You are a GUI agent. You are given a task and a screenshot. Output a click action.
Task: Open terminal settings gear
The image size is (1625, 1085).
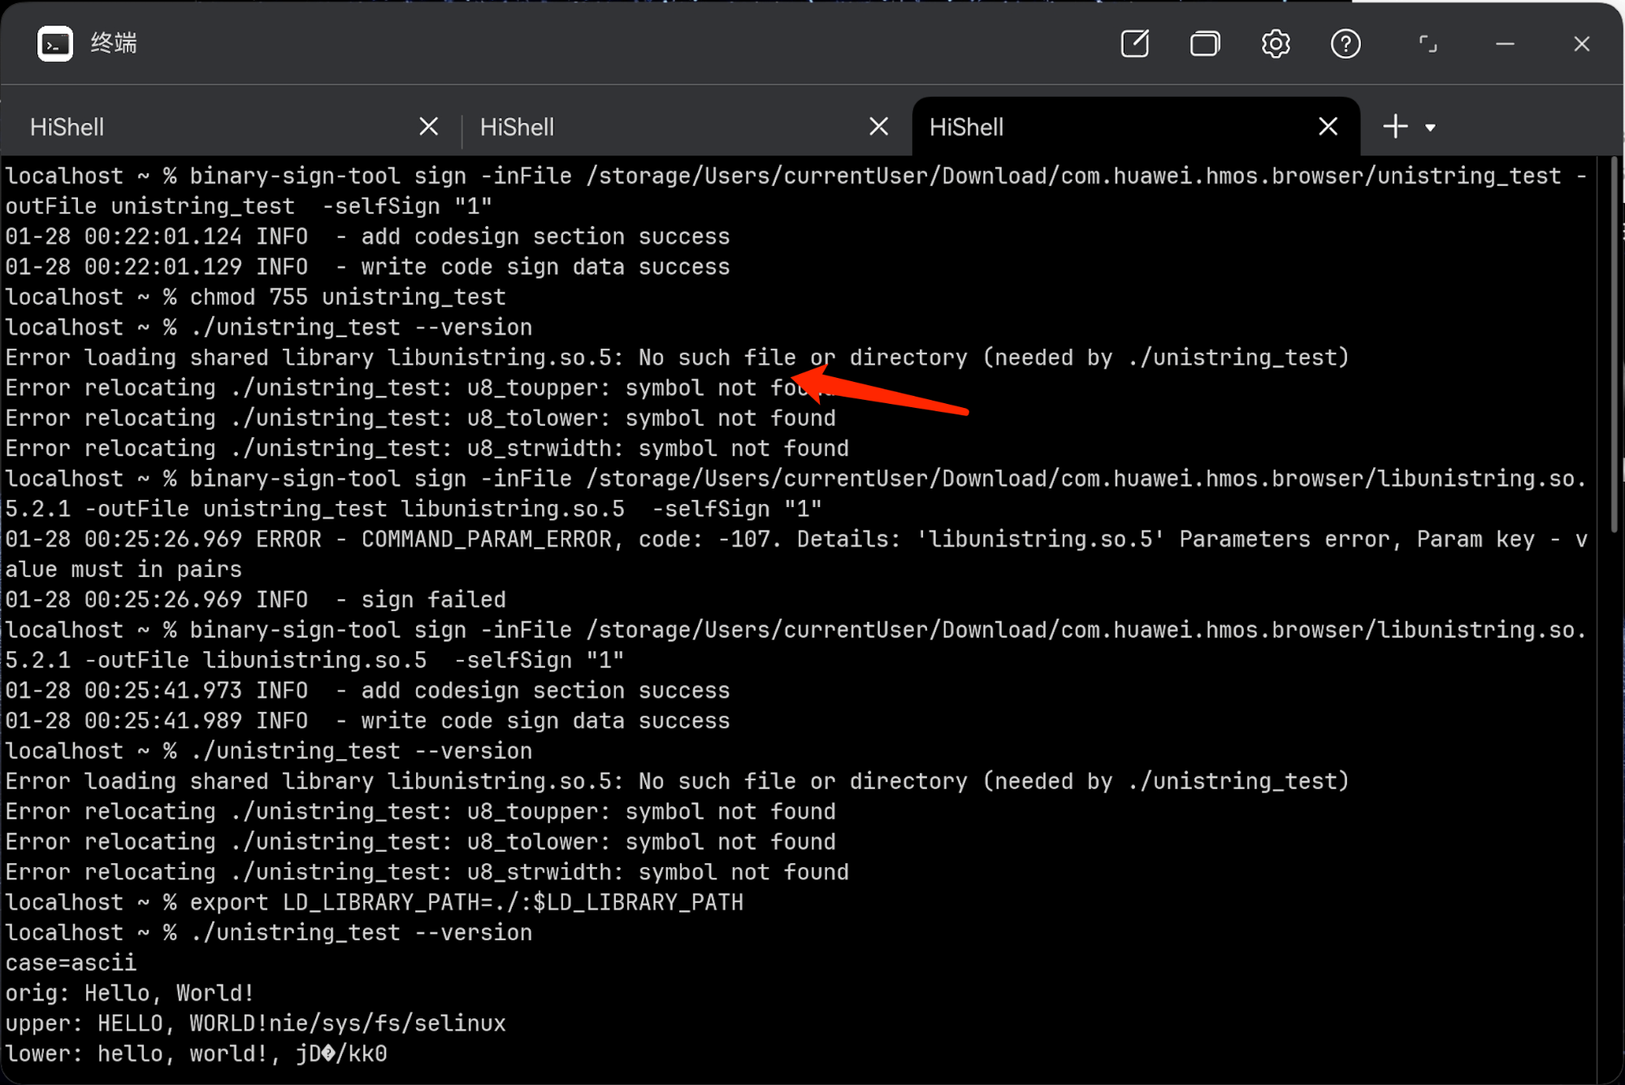coord(1276,44)
